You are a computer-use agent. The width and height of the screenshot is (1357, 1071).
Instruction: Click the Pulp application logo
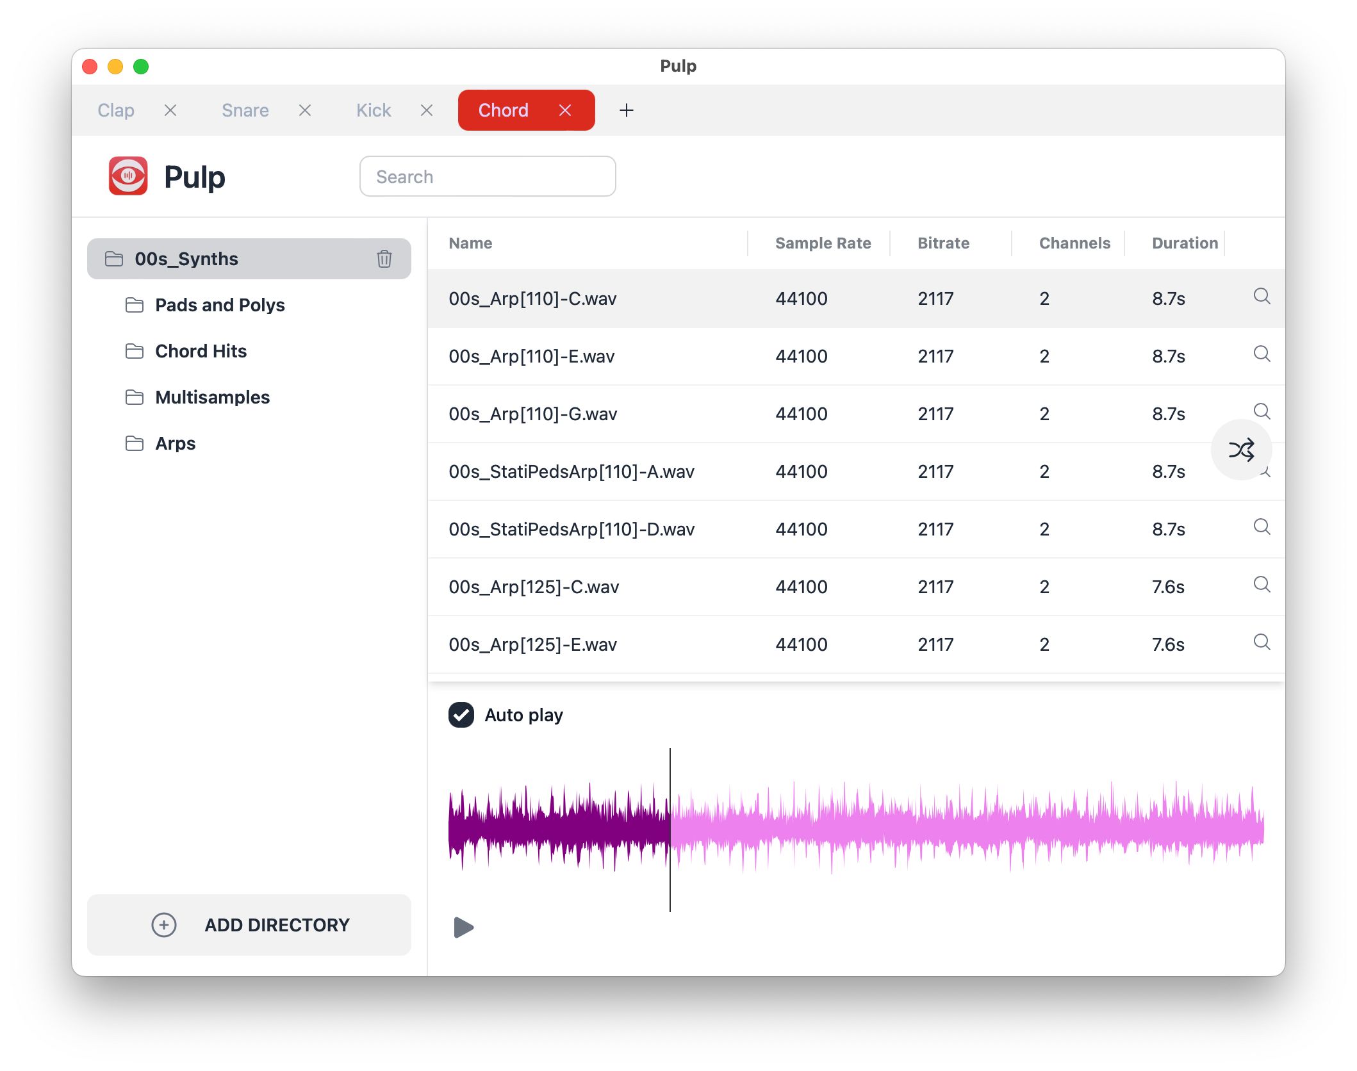[129, 176]
